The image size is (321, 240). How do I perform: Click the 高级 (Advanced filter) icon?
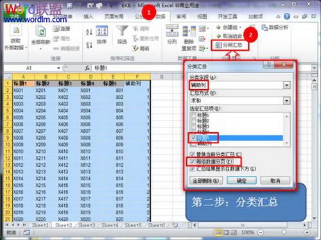(135, 48)
